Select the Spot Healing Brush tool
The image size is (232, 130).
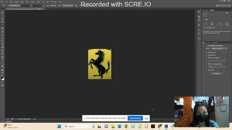click(2, 31)
